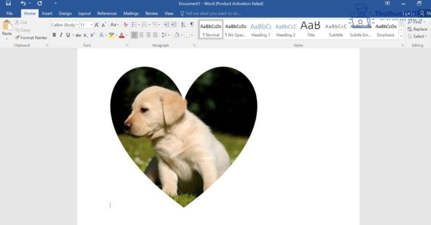Viewport: 431px width, 225px height.
Task: Activate Format Painter
Action: (x=31, y=37)
